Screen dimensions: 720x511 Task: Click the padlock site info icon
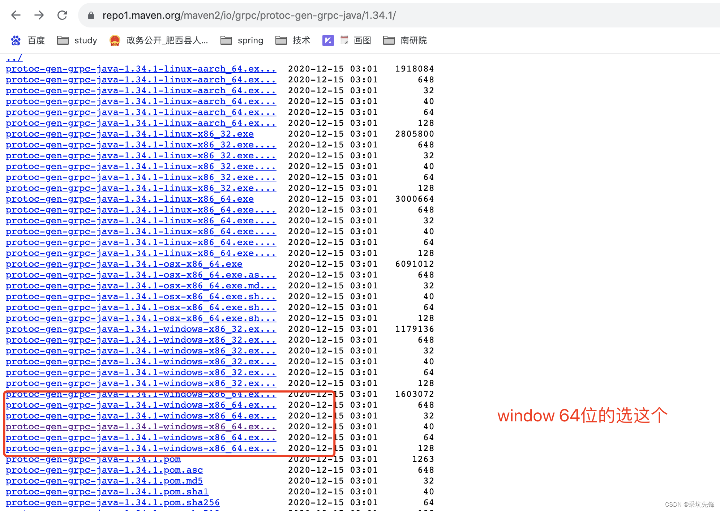[91, 16]
